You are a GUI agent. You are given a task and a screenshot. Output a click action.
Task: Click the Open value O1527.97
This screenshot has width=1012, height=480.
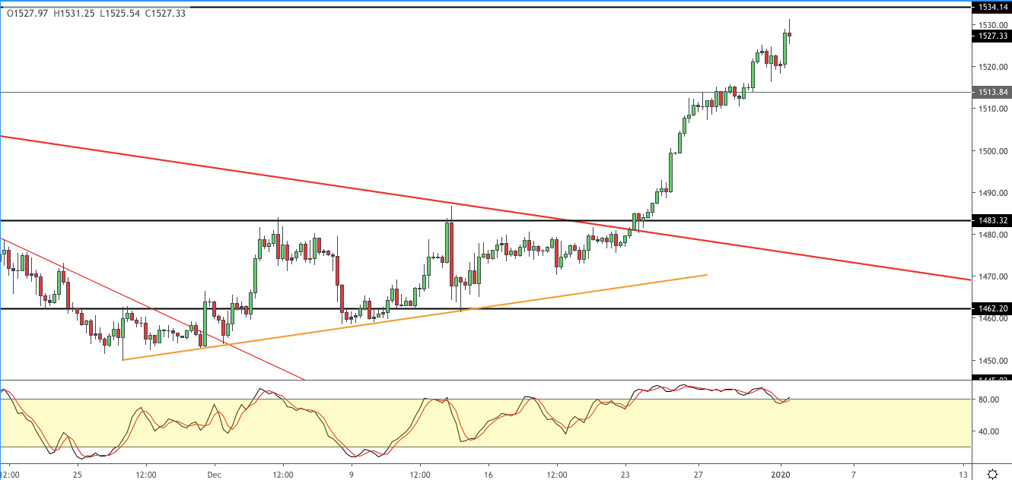point(27,13)
